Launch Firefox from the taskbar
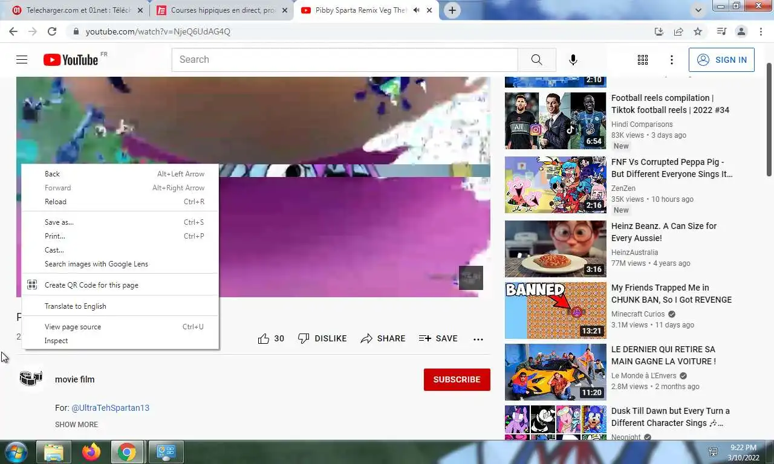The height and width of the screenshot is (464, 774). pyautogui.click(x=91, y=452)
